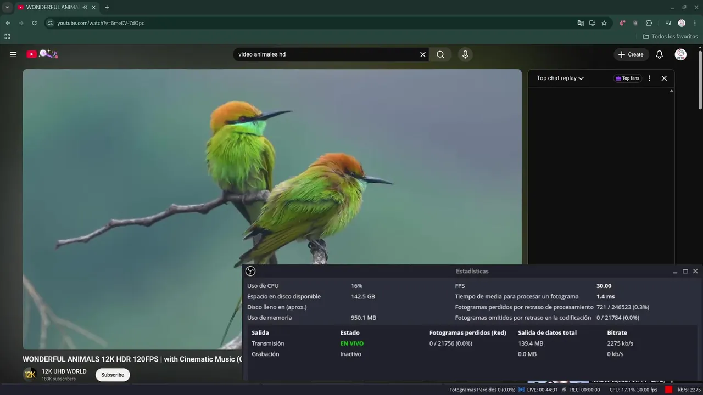Click the 139.4 MB data output value

(531, 343)
